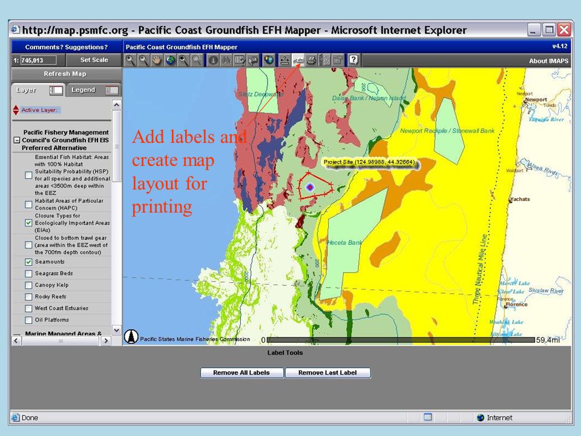Switch to the Layer tab
The image size is (581, 436).
[x=38, y=90]
